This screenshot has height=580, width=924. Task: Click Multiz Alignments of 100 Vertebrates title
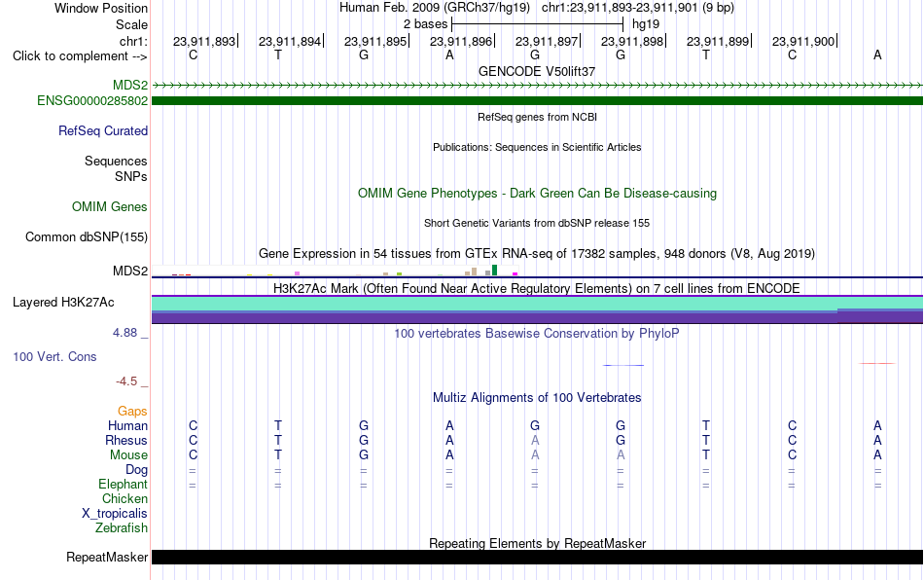(537, 398)
